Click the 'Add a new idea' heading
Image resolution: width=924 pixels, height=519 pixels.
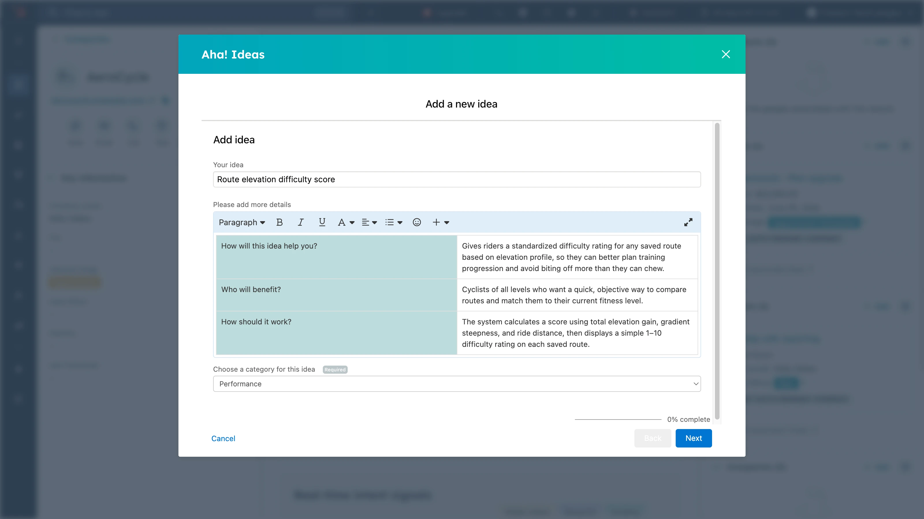461,104
